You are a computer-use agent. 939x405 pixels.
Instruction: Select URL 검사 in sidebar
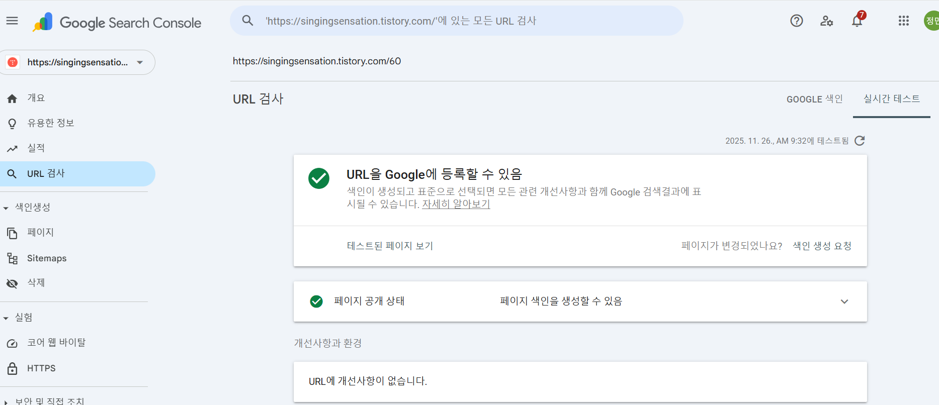[77, 174]
